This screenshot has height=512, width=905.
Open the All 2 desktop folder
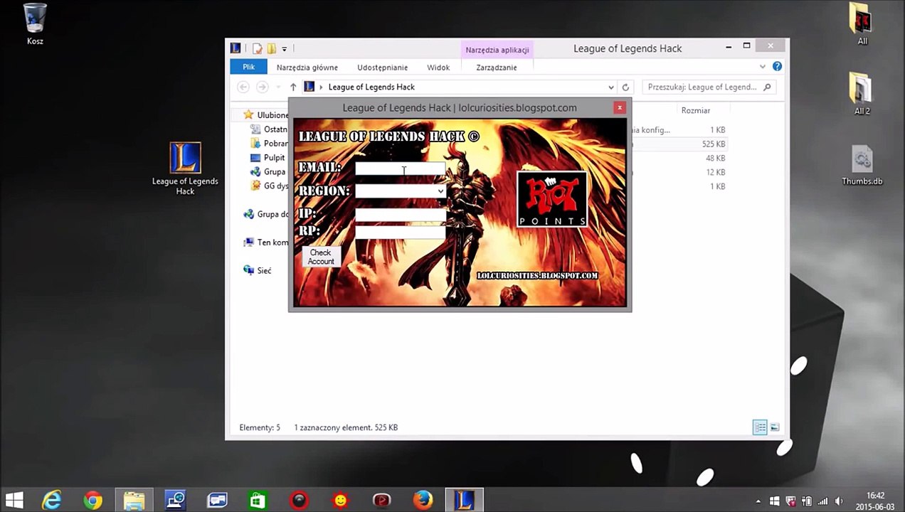[x=862, y=94]
